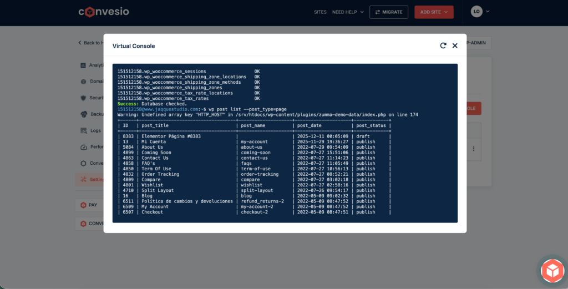568x289 pixels.
Task: Close the Virtual Console dialog
Action: coord(455,45)
